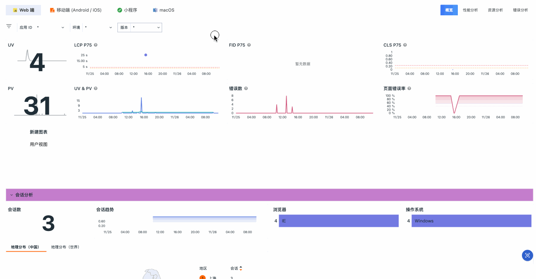
Task: Click the UV & PV help icon
Action: pyautogui.click(x=96, y=88)
